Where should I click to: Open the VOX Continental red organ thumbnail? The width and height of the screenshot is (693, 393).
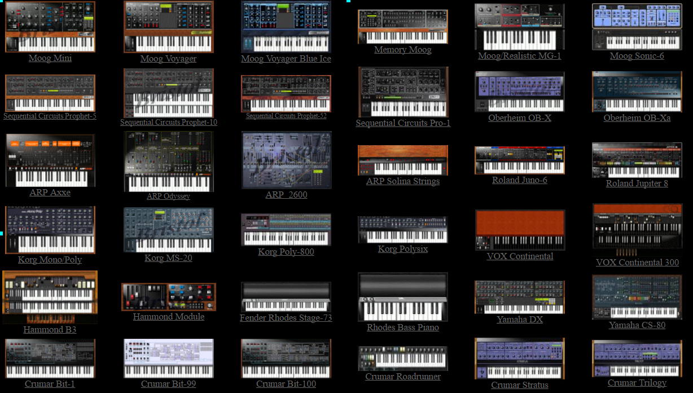pos(520,230)
